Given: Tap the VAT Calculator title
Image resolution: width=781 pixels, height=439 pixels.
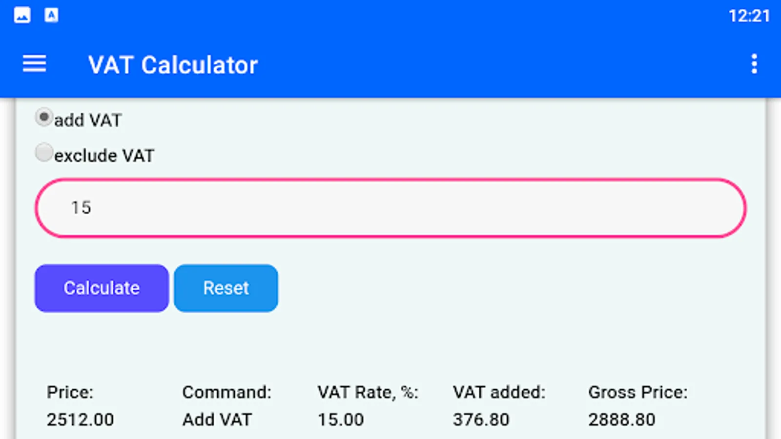Looking at the screenshot, I should (173, 65).
